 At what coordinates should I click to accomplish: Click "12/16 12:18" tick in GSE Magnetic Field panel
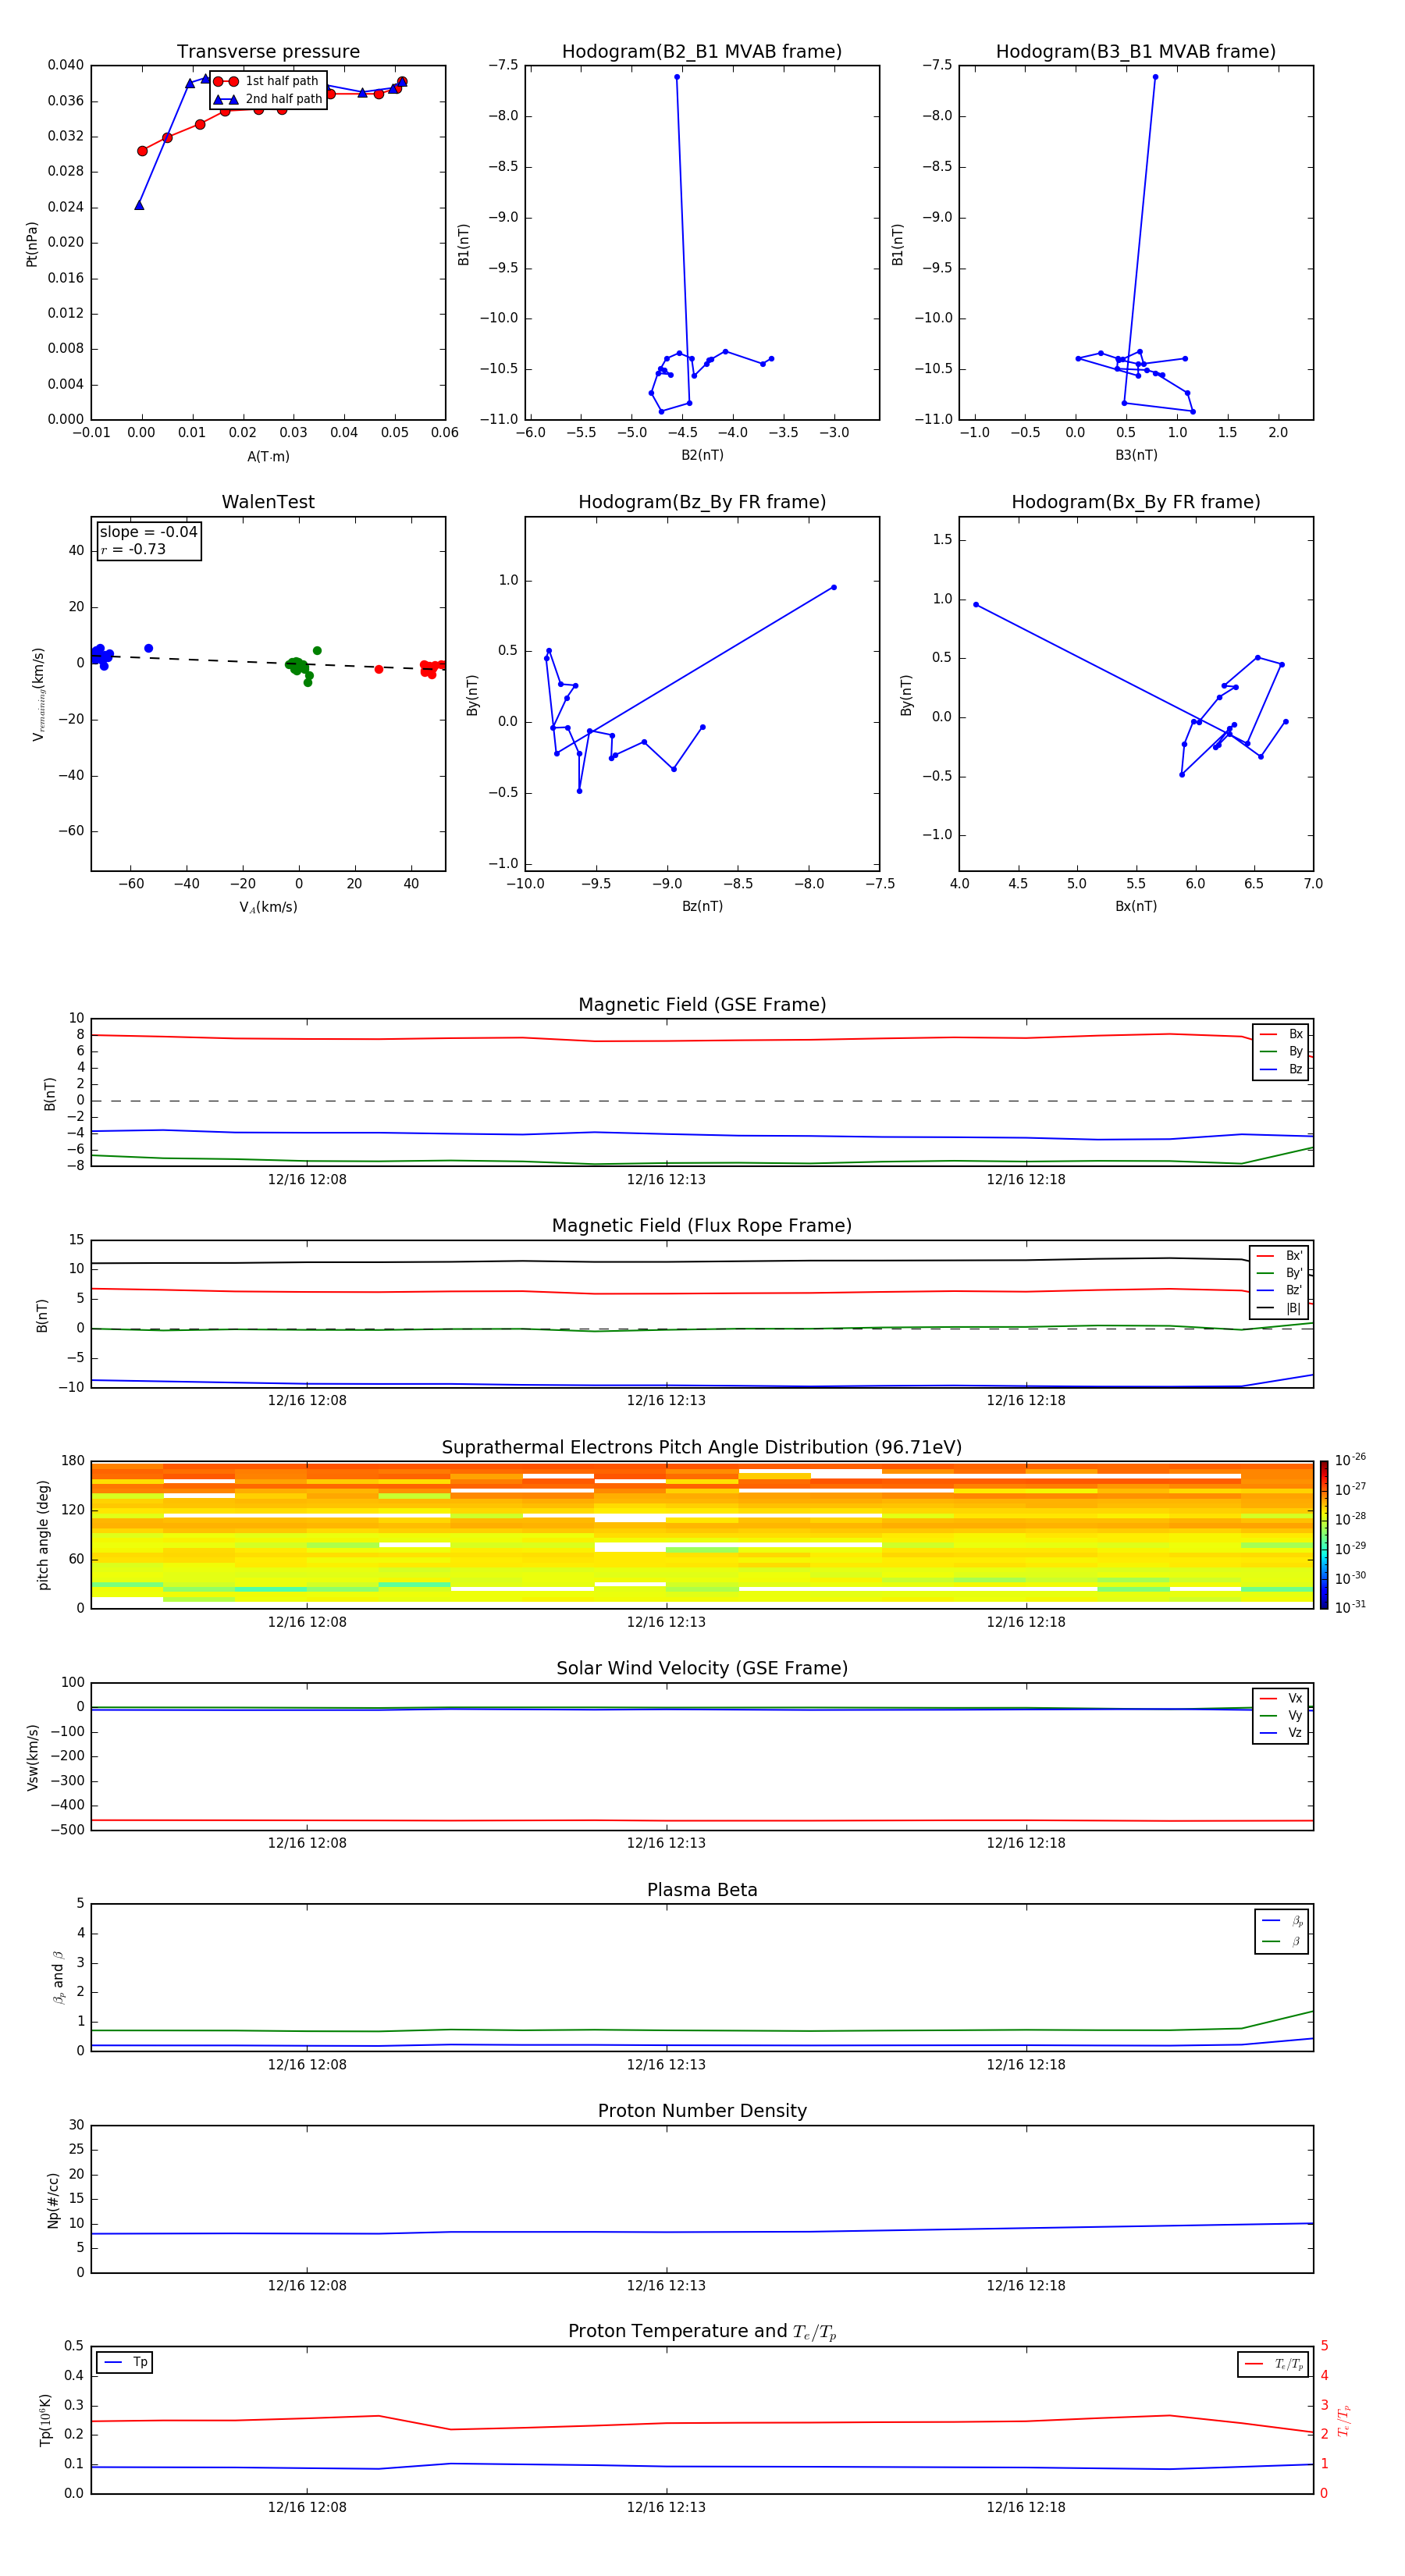[x=1026, y=1180]
